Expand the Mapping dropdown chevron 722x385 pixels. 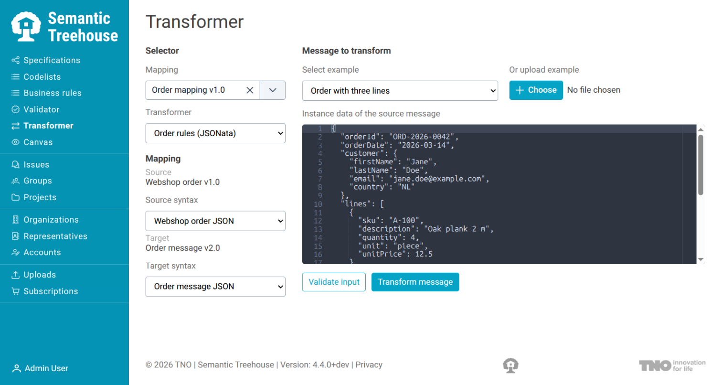(x=273, y=90)
